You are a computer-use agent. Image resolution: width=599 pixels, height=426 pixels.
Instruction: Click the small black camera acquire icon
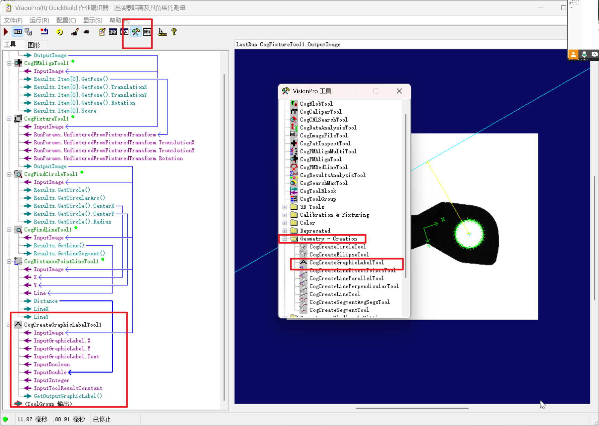point(86,32)
